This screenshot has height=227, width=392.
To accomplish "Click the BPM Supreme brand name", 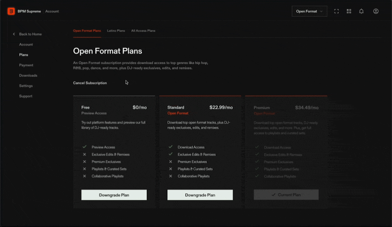I will coord(29,11).
